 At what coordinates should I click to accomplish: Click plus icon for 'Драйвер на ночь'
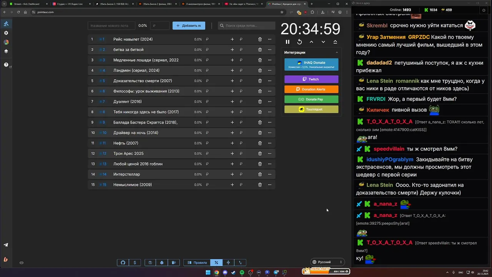[x=232, y=133]
